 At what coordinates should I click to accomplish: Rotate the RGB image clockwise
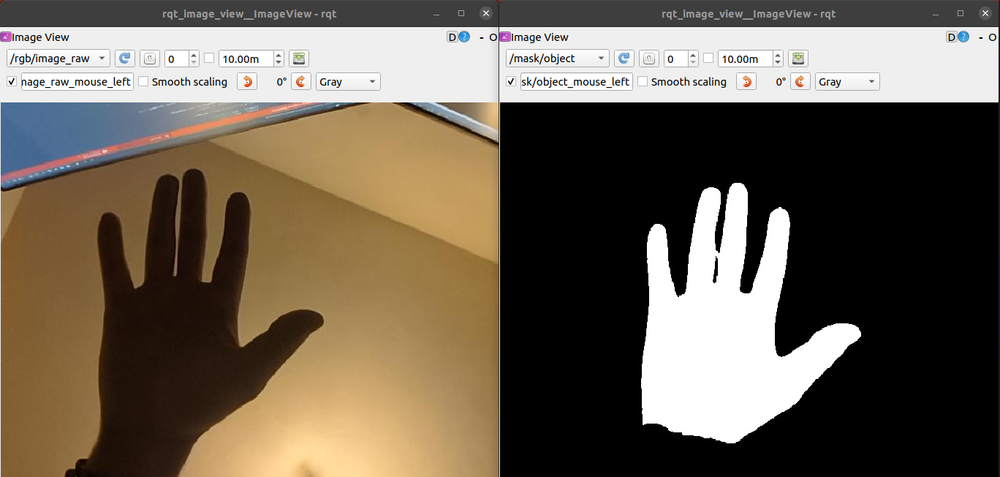300,81
